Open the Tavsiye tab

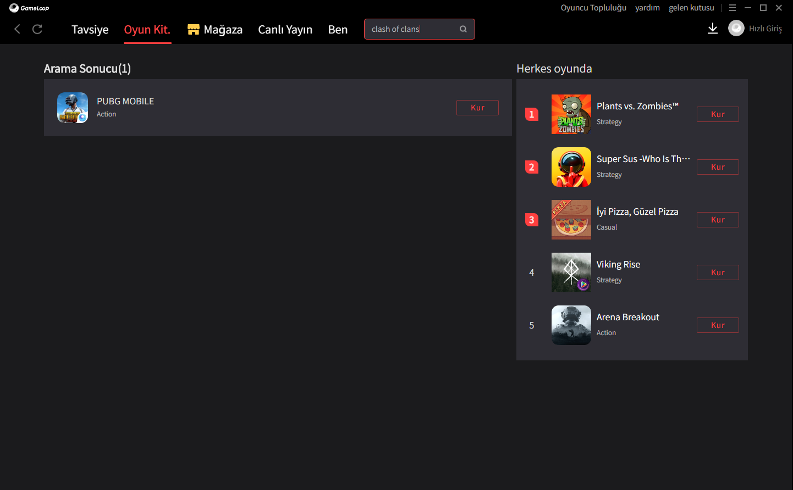click(90, 30)
